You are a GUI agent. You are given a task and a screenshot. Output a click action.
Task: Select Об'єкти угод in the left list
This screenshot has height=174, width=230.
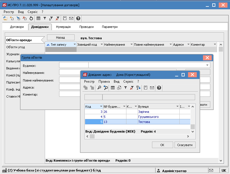coord(15,47)
